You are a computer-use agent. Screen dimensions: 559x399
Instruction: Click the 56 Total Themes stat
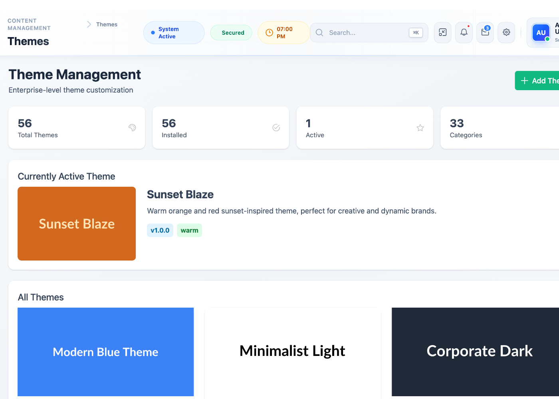coord(77,128)
